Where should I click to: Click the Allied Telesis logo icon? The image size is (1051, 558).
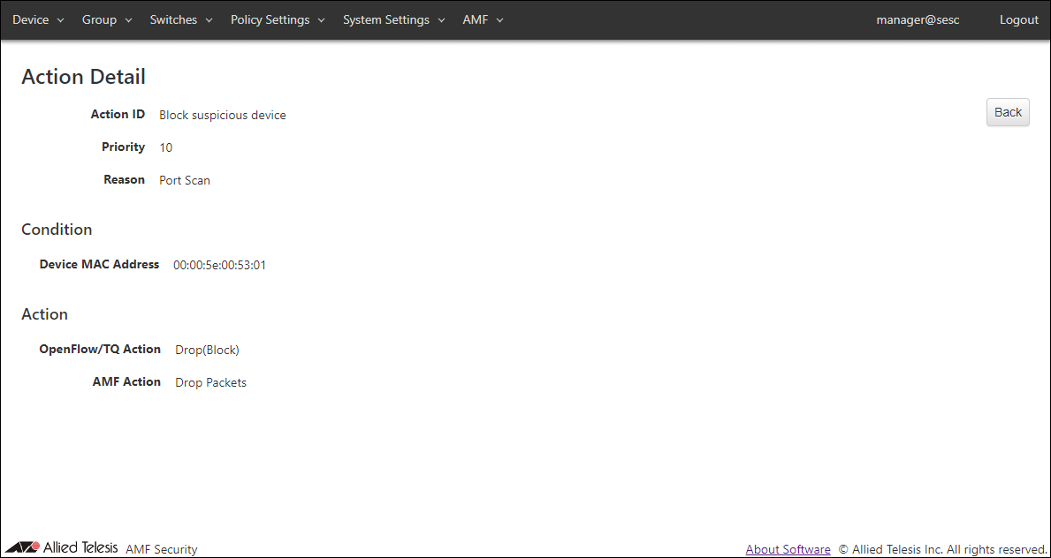[x=23, y=547]
